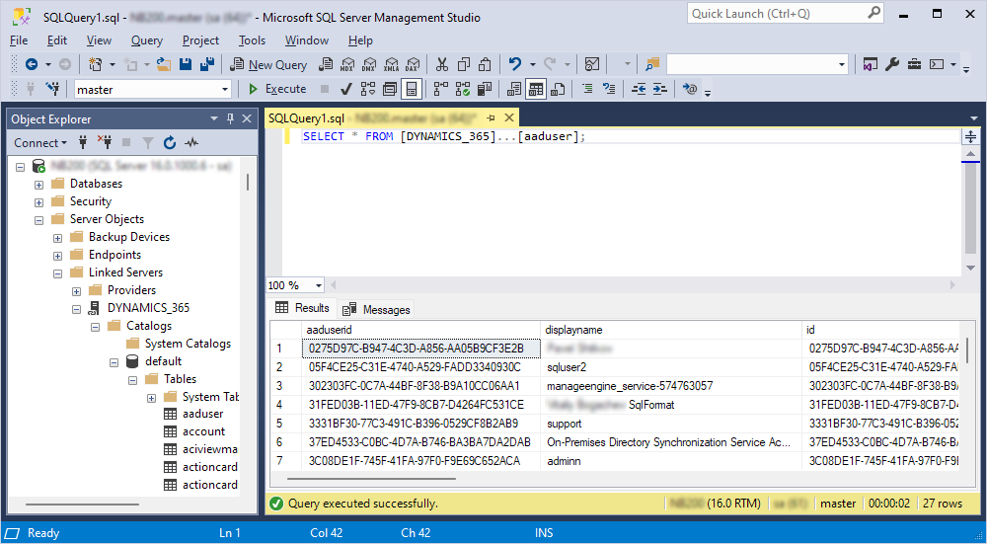Select the sqluser2 cell in results
This screenshot has height=544, width=987.
tap(671, 367)
